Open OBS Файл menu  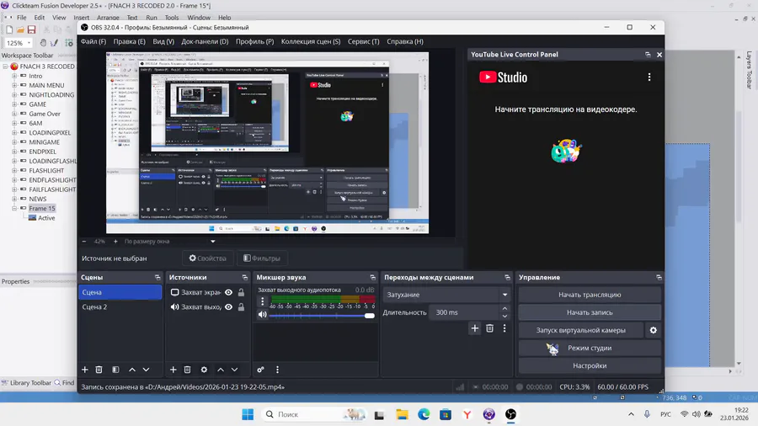tap(93, 41)
